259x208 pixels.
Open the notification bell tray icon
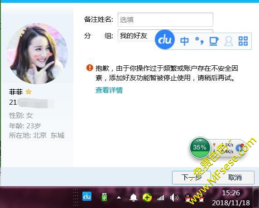[x=133, y=197]
